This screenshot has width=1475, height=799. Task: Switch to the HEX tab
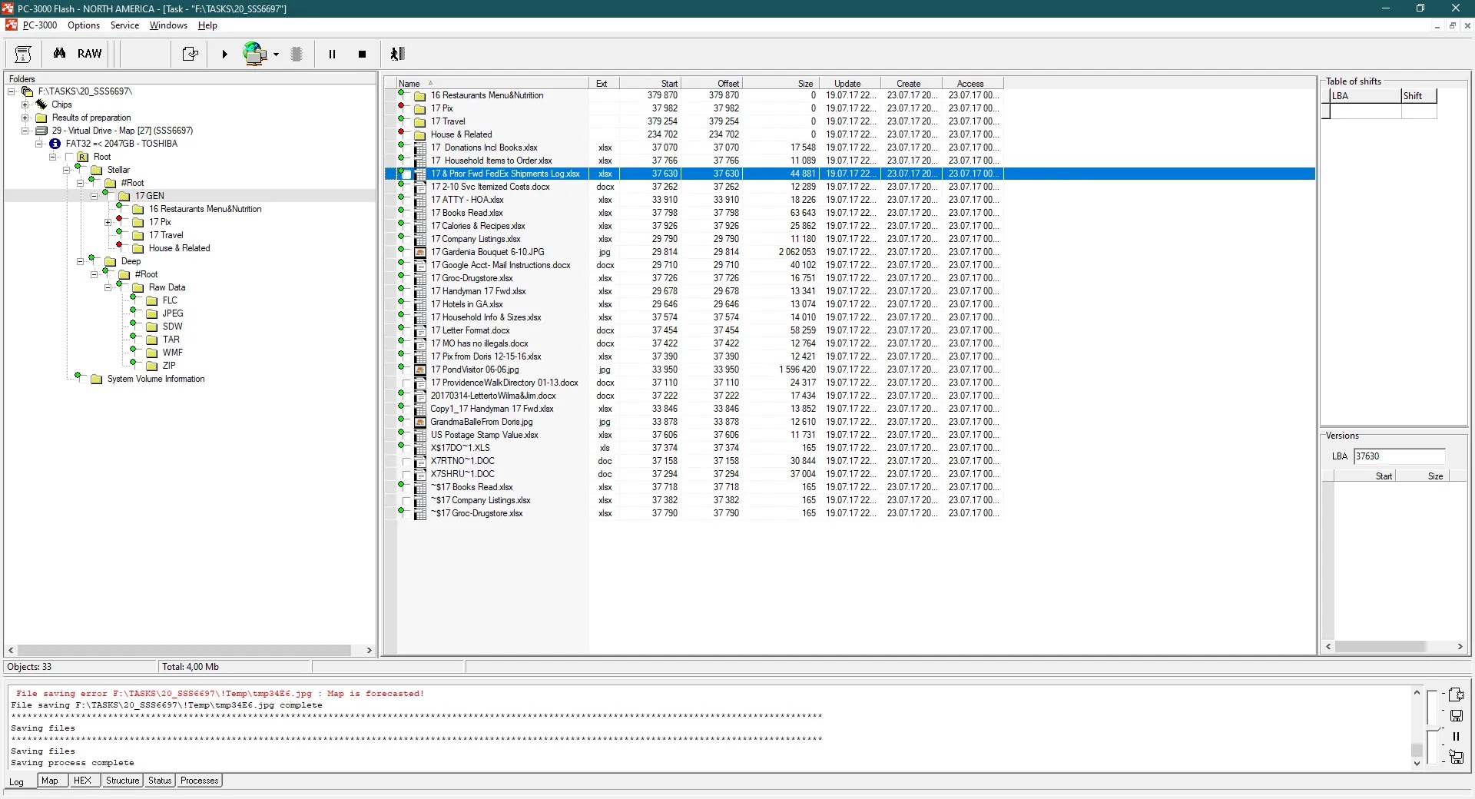(82, 781)
